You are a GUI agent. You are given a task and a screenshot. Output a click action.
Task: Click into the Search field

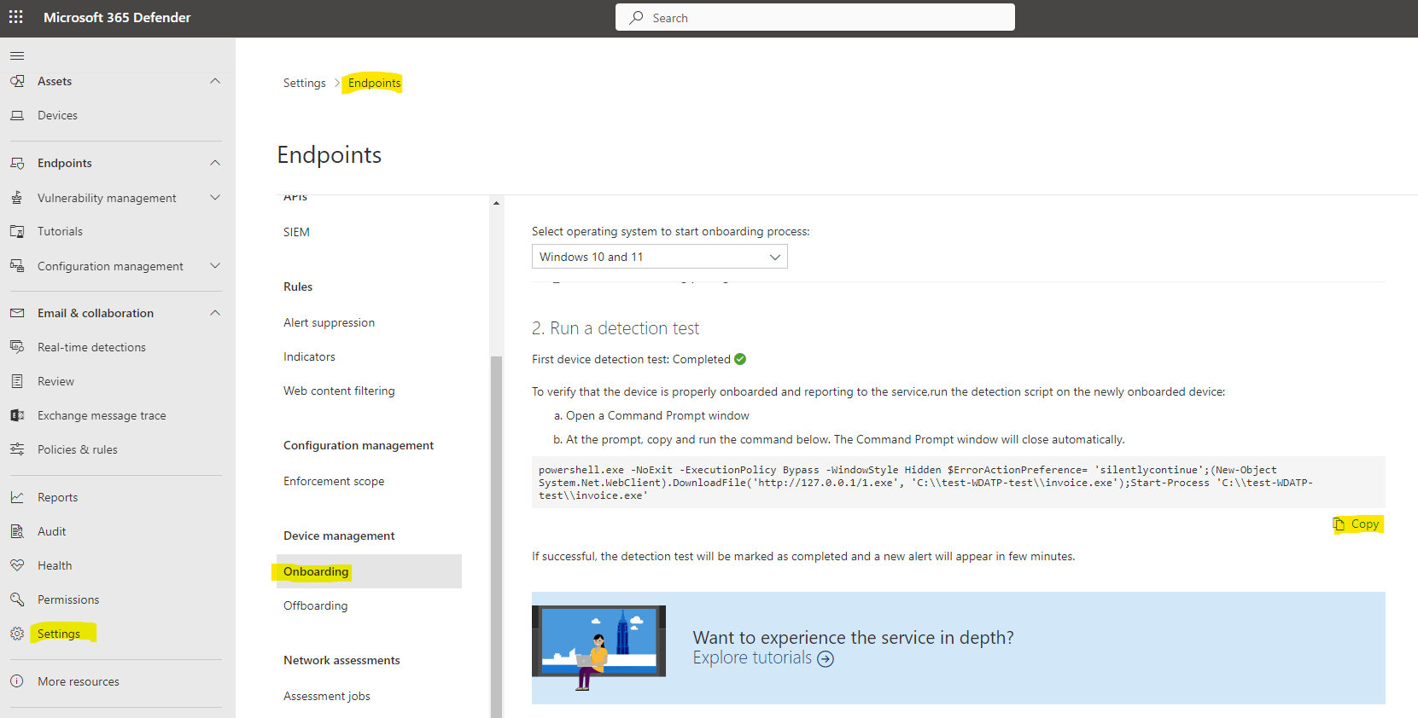[815, 17]
